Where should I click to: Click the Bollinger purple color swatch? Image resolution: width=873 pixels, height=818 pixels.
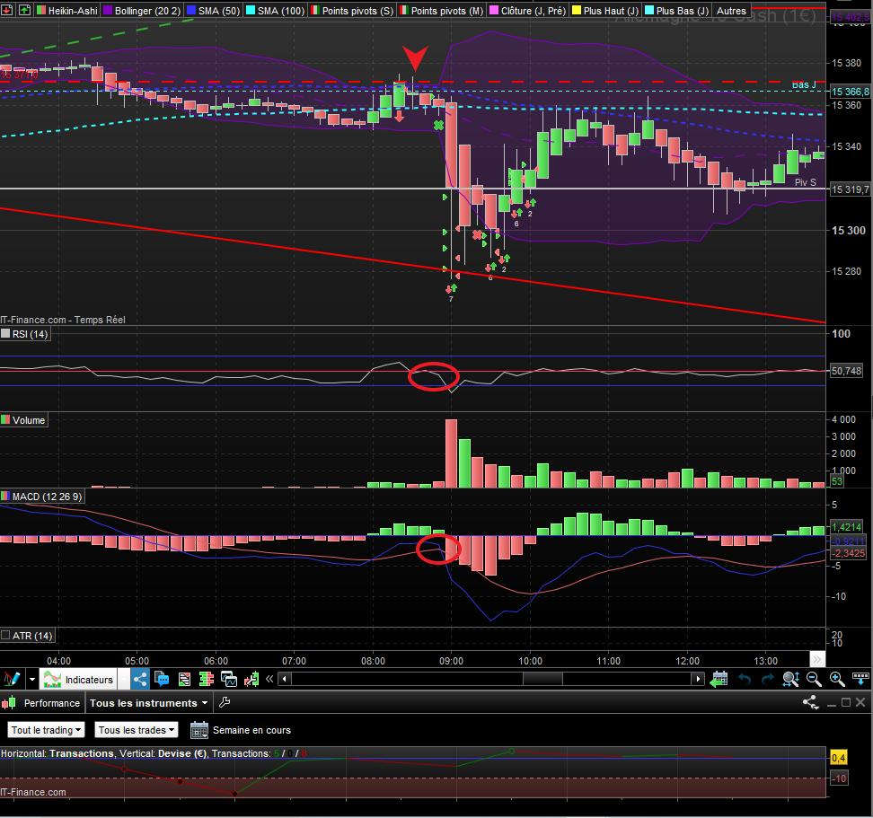pyautogui.click(x=108, y=10)
